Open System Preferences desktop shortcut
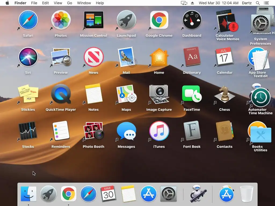Screen dimensions: 275x206 click(x=260, y=23)
